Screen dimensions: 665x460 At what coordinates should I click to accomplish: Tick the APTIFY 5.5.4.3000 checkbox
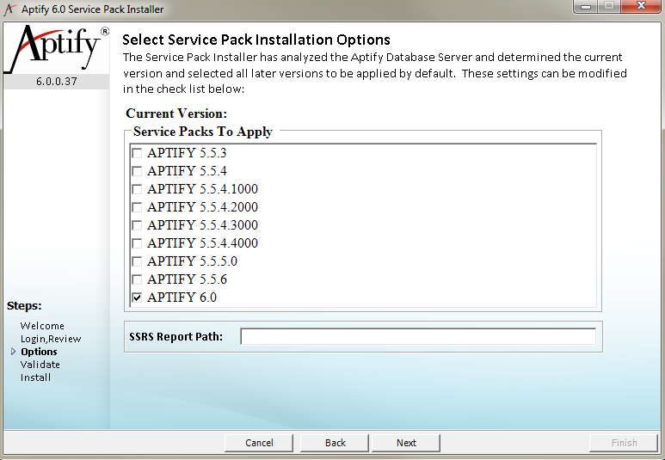[137, 225]
